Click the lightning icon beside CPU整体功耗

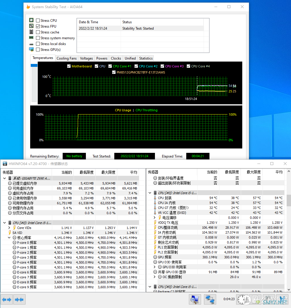(155, 228)
